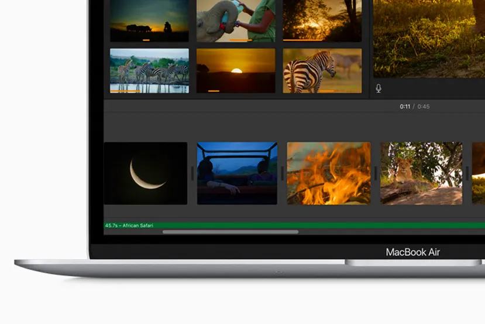
Task: Select the single zebra close-up clip
Action: pos(322,71)
